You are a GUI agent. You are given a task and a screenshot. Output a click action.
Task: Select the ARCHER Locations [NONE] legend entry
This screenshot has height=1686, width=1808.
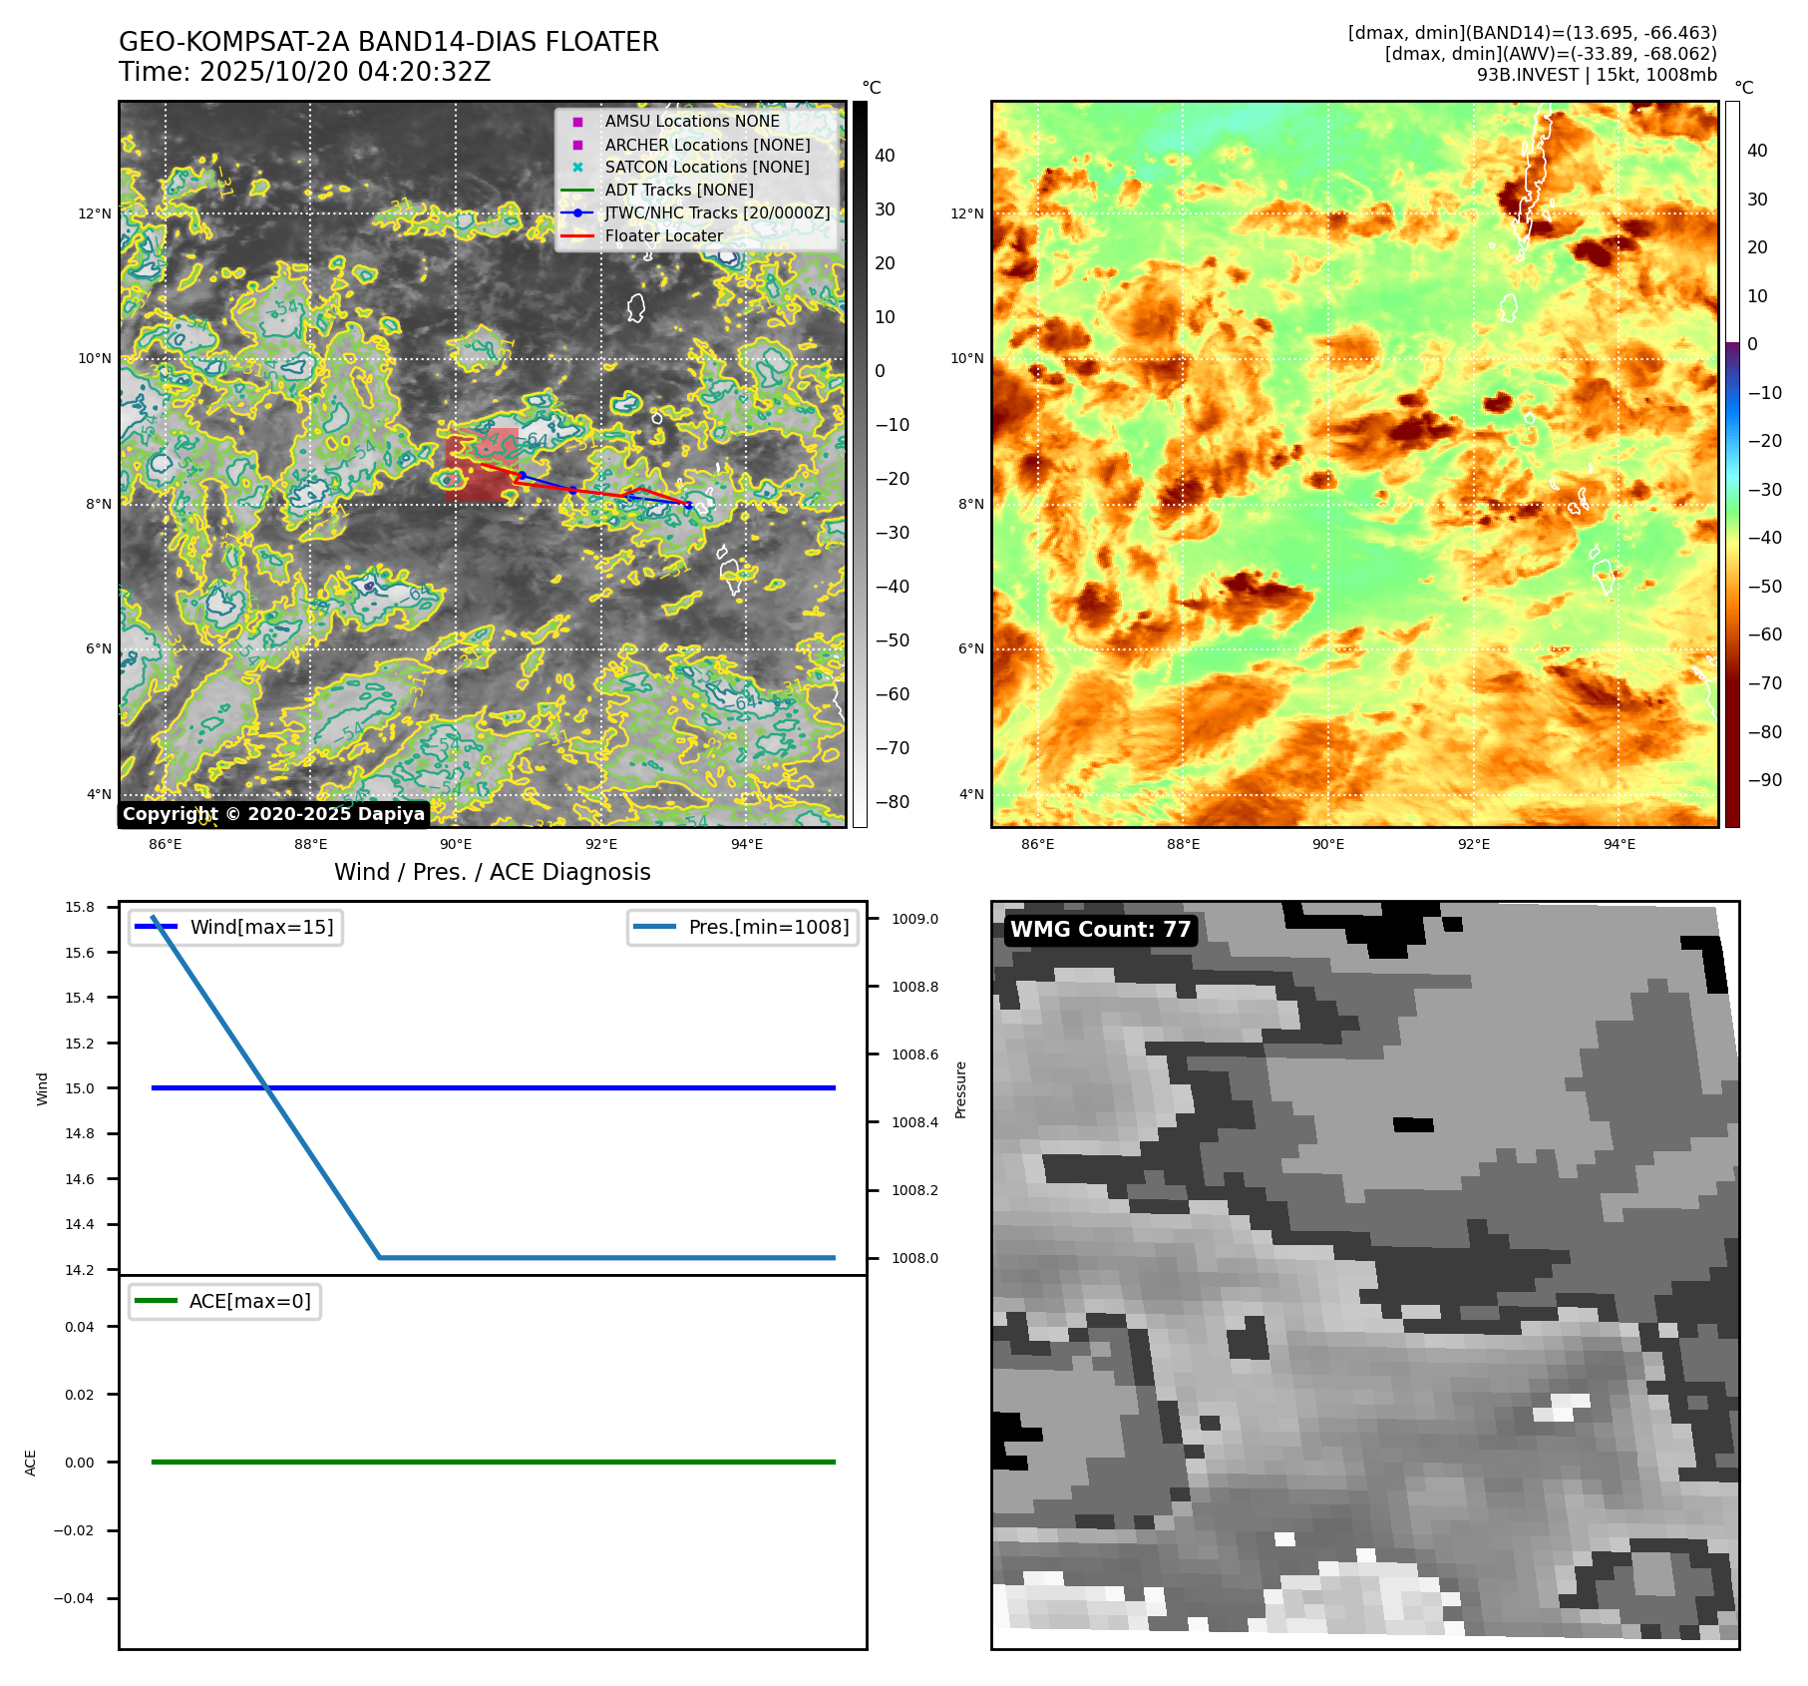(707, 145)
